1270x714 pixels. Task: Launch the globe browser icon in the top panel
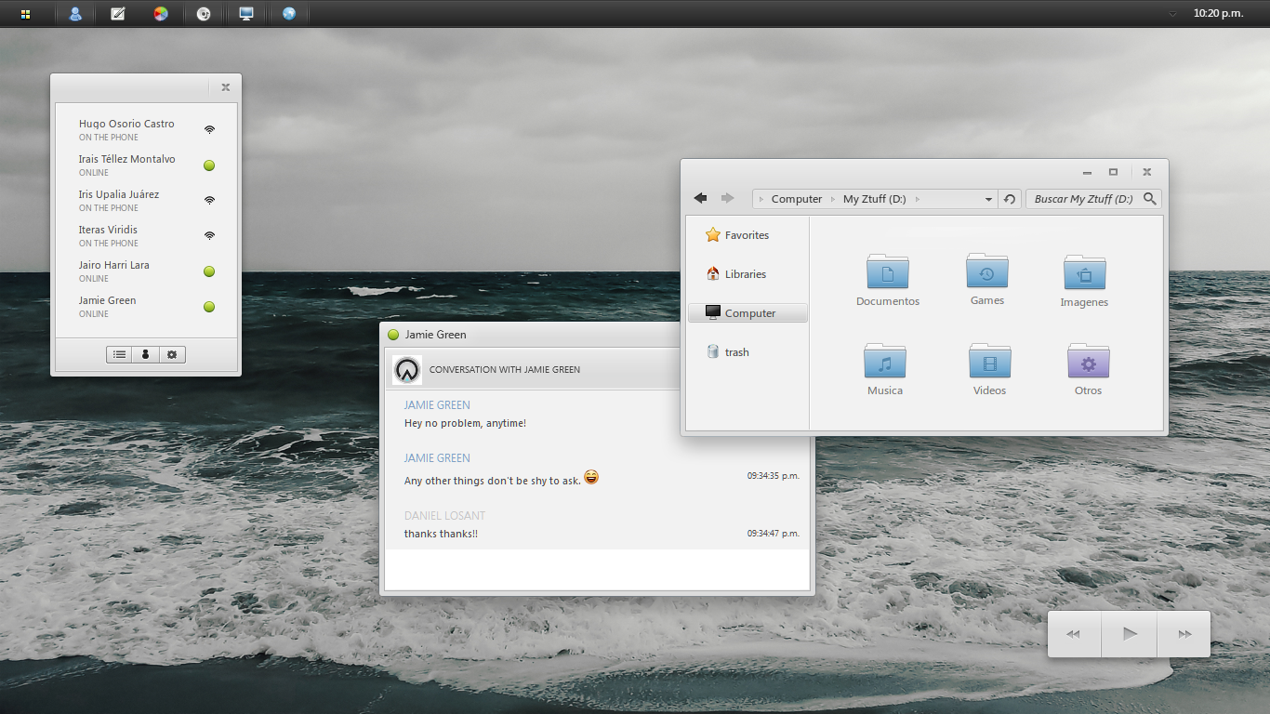[x=289, y=14]
